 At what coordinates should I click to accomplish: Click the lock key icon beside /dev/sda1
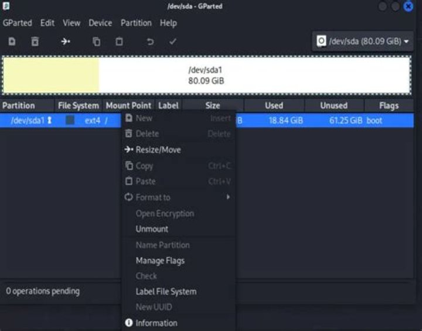tap(49, 120)
